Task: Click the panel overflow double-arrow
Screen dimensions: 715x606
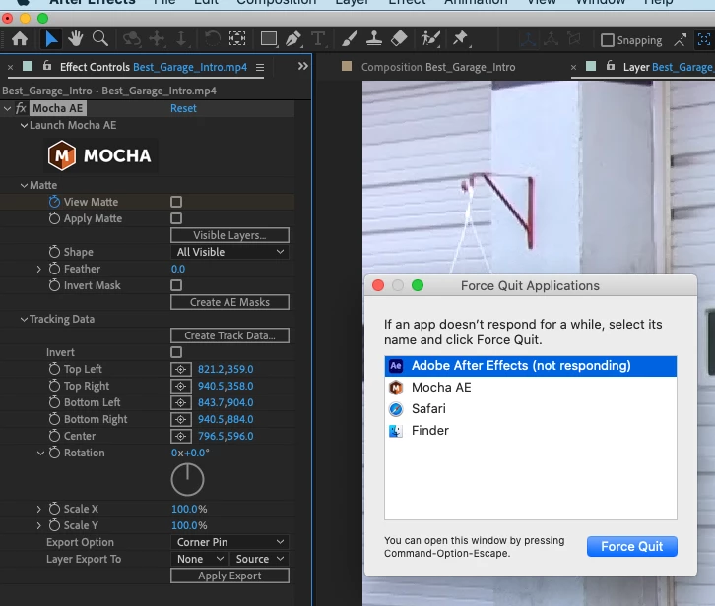Action: pyautogui.click(x=302, y=67)
